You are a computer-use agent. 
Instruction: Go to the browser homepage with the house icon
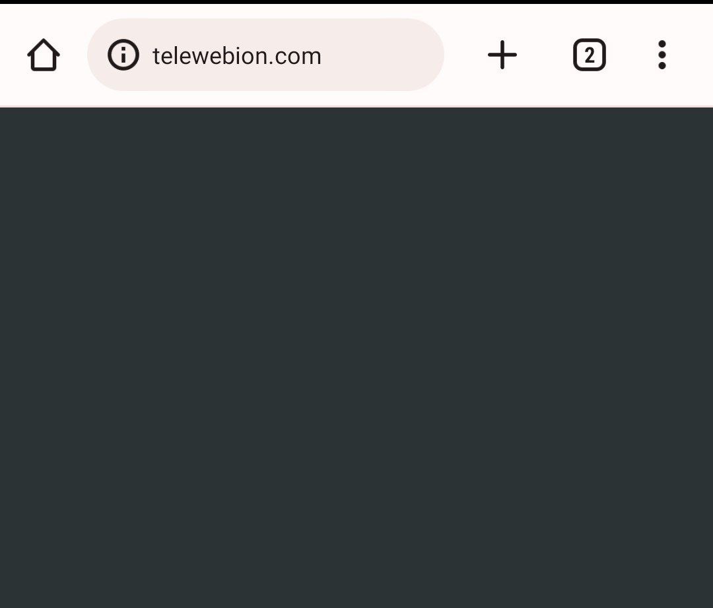coord(44,55)
